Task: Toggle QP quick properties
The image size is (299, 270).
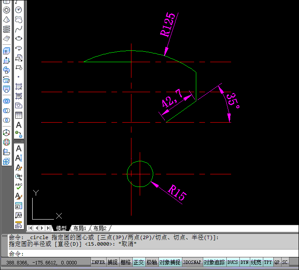Action: coord(277,262)
